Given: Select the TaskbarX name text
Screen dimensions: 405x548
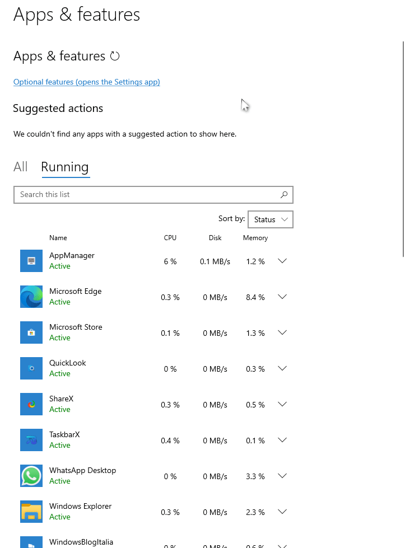Looking at the screenshot, I should [65, 434].
